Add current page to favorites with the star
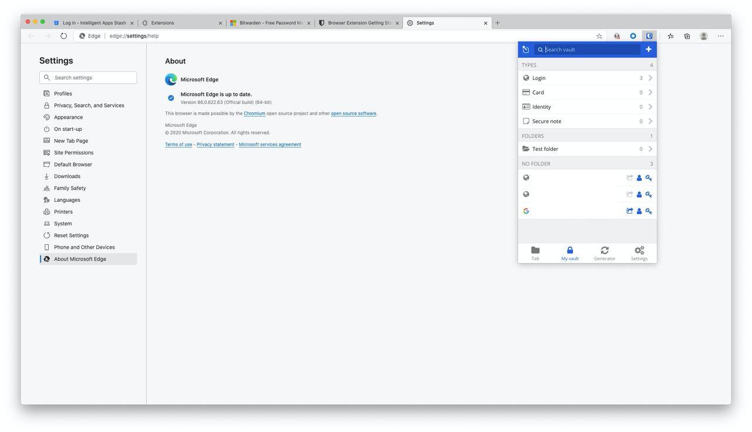752x432 pixels. (599, 36)
